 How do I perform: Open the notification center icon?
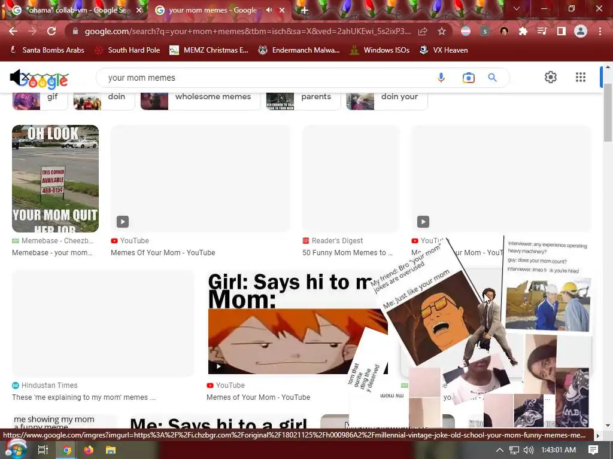593,450
